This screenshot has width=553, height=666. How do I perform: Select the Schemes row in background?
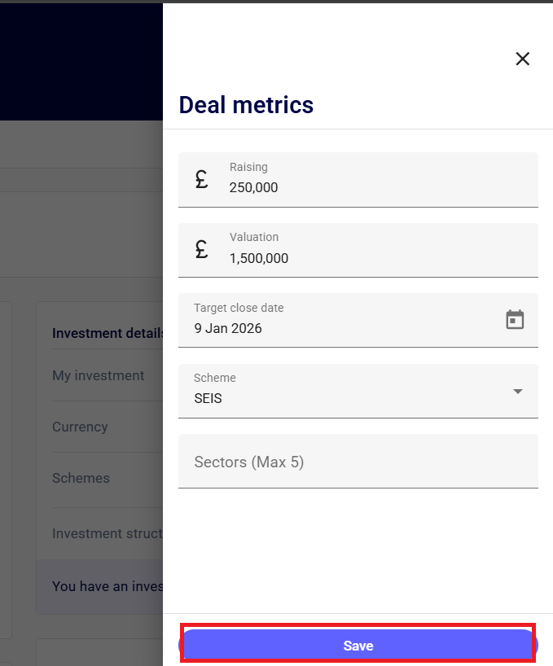click(x=81, y=478)
